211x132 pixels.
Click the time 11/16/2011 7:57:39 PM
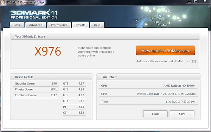tap(180, 102)
